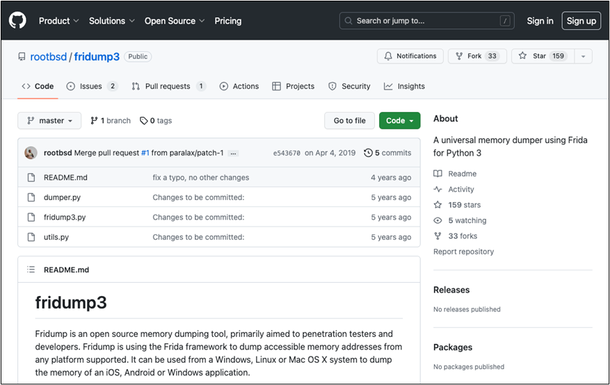The image size is (610, 385).
Task: Click the Issues count badge 2
Action: coord(113,86)
